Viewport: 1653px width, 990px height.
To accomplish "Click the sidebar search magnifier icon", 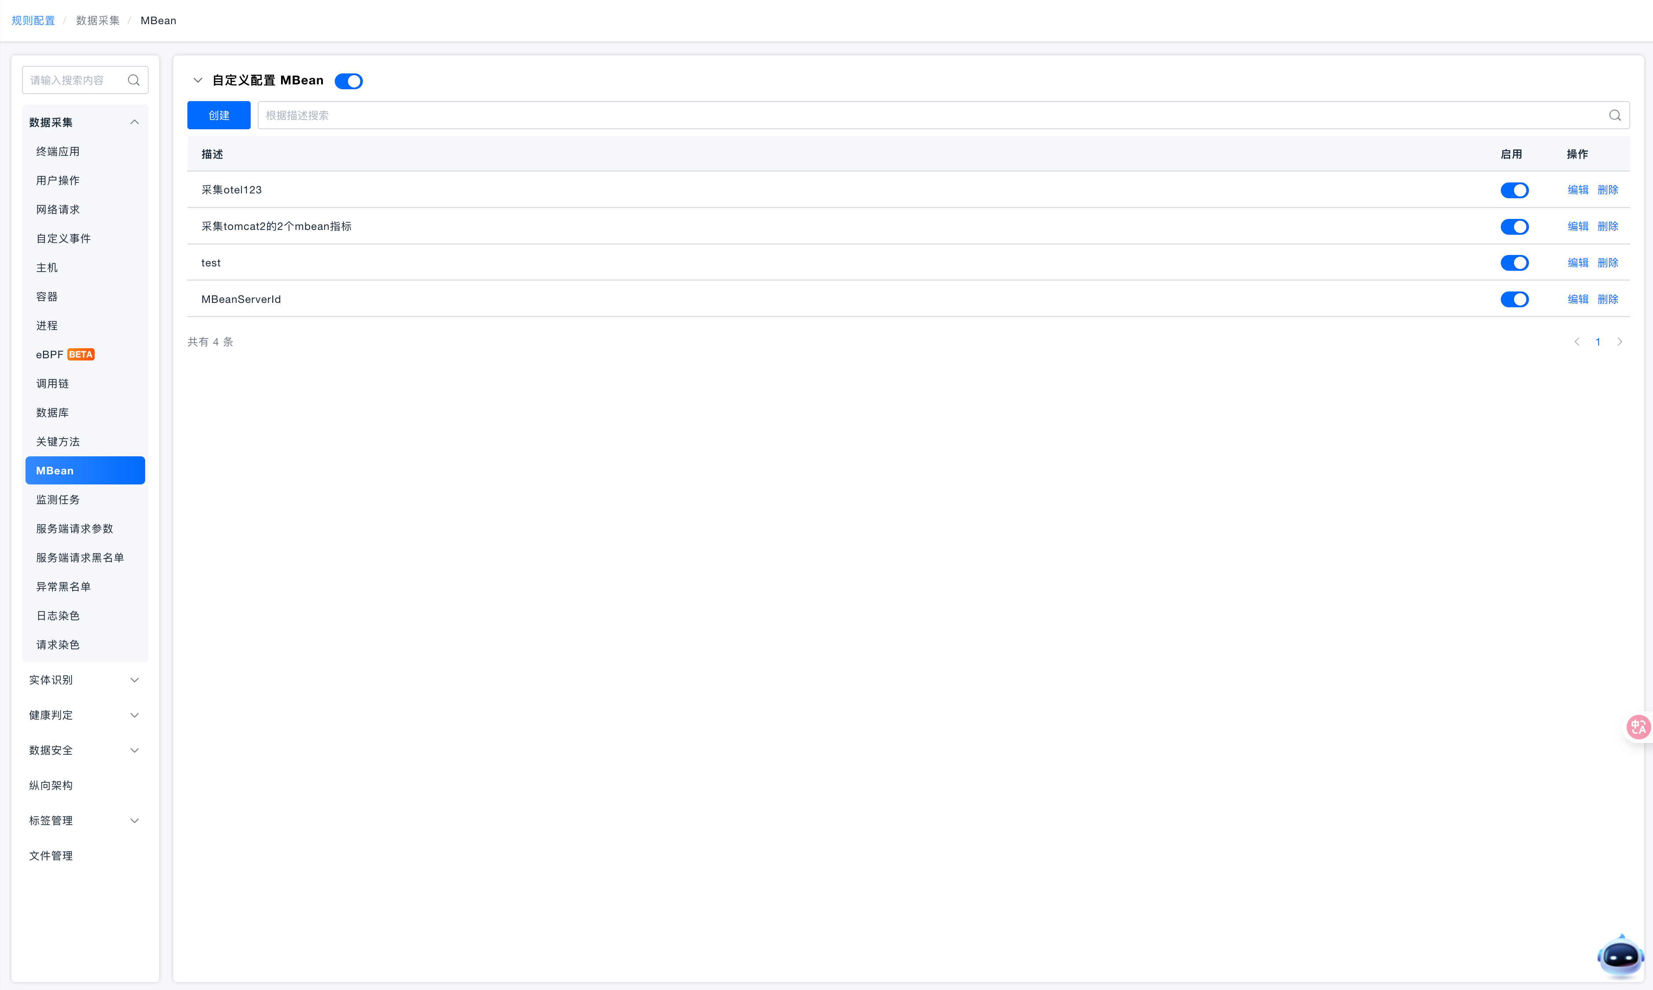I will click(x=133, y=80).
